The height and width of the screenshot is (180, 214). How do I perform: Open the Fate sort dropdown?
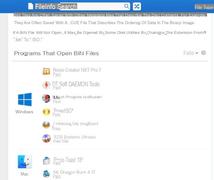(190, 53)
